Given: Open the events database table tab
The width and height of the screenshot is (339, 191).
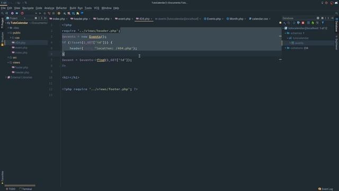Looking at the screenshot, I should pos(178,19).
